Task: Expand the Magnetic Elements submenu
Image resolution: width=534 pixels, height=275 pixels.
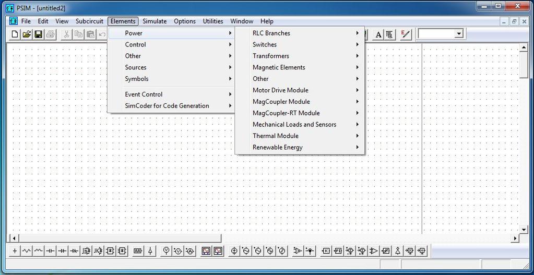Action: pyautogui.click(x=300, y=67)
